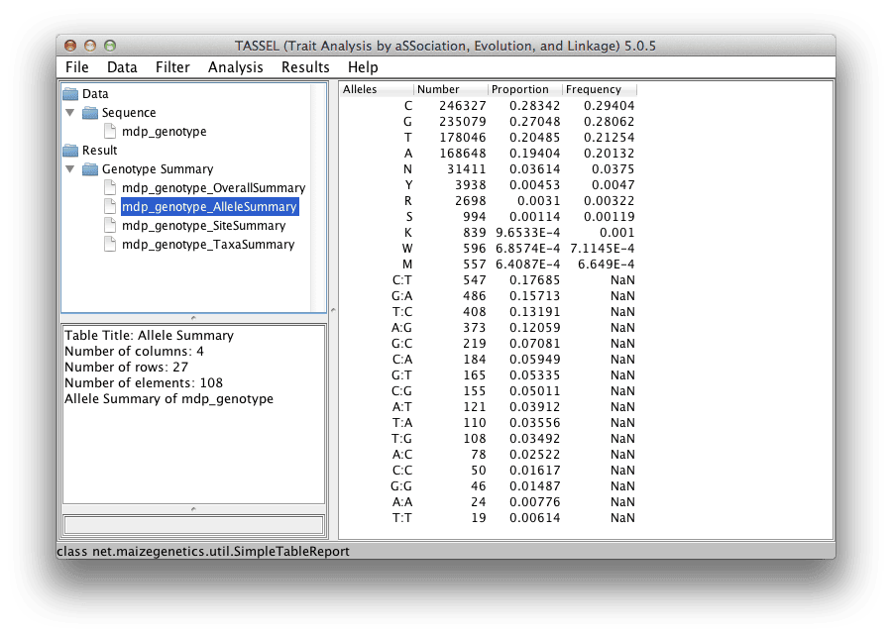Click the frequency value 0.00322
Viewport: 892px width, 637px height.
click(610, 201)
